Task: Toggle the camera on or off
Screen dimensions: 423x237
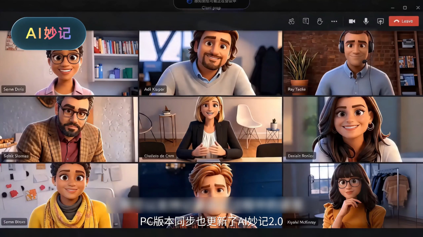Action: click(352, 21)
